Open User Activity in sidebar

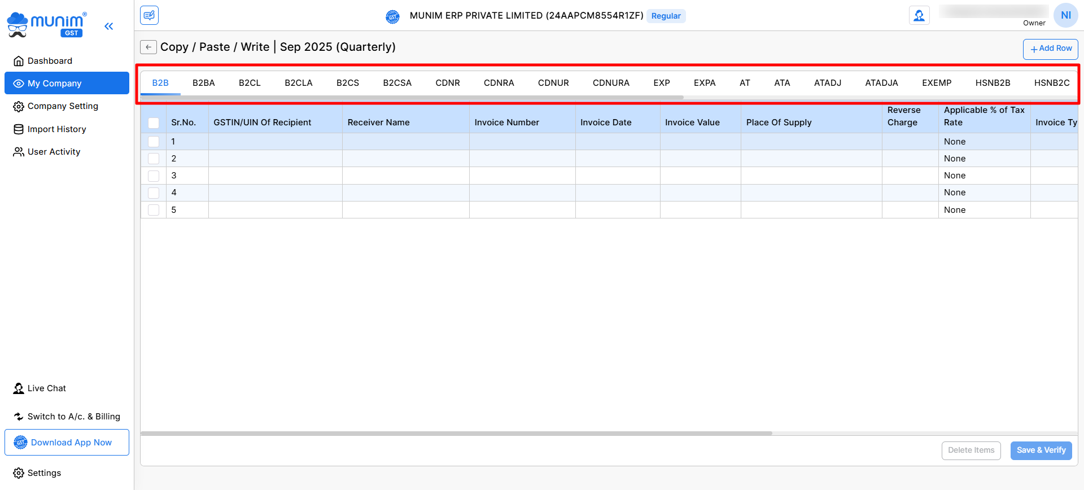tap(54, 152)
